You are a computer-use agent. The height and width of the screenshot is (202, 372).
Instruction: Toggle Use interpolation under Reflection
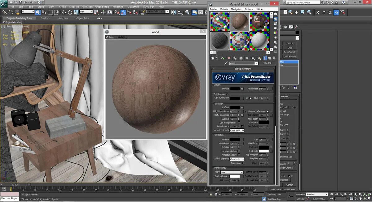click(239, 123)
